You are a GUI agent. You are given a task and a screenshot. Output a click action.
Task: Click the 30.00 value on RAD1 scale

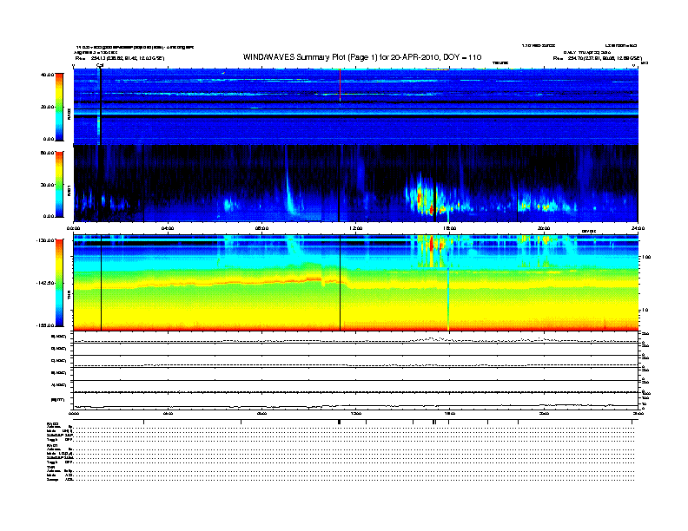tap(47, 185)
